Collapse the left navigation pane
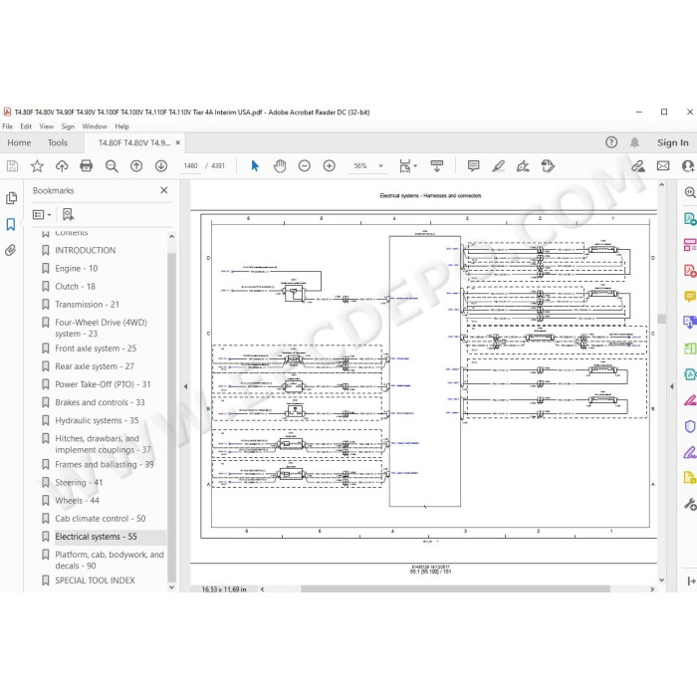Viewport: 697px width, 697px height. click(185, 386)
